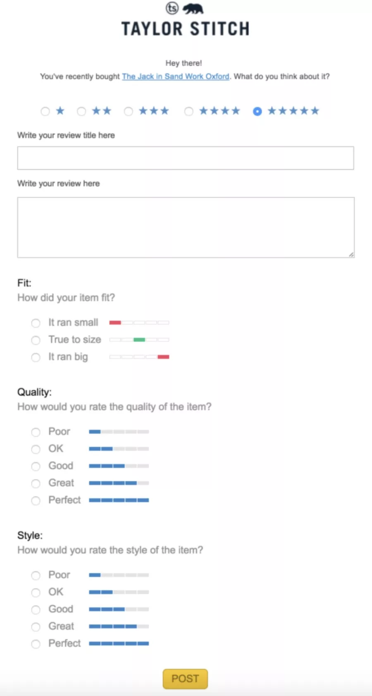Click the bear silhouette icon in the header logo
Viewport: 372px width, 696px height.
pos(193,8)
